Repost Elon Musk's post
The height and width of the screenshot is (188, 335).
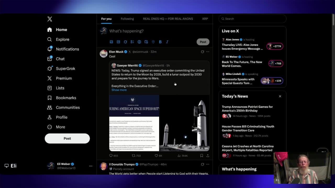136,156
